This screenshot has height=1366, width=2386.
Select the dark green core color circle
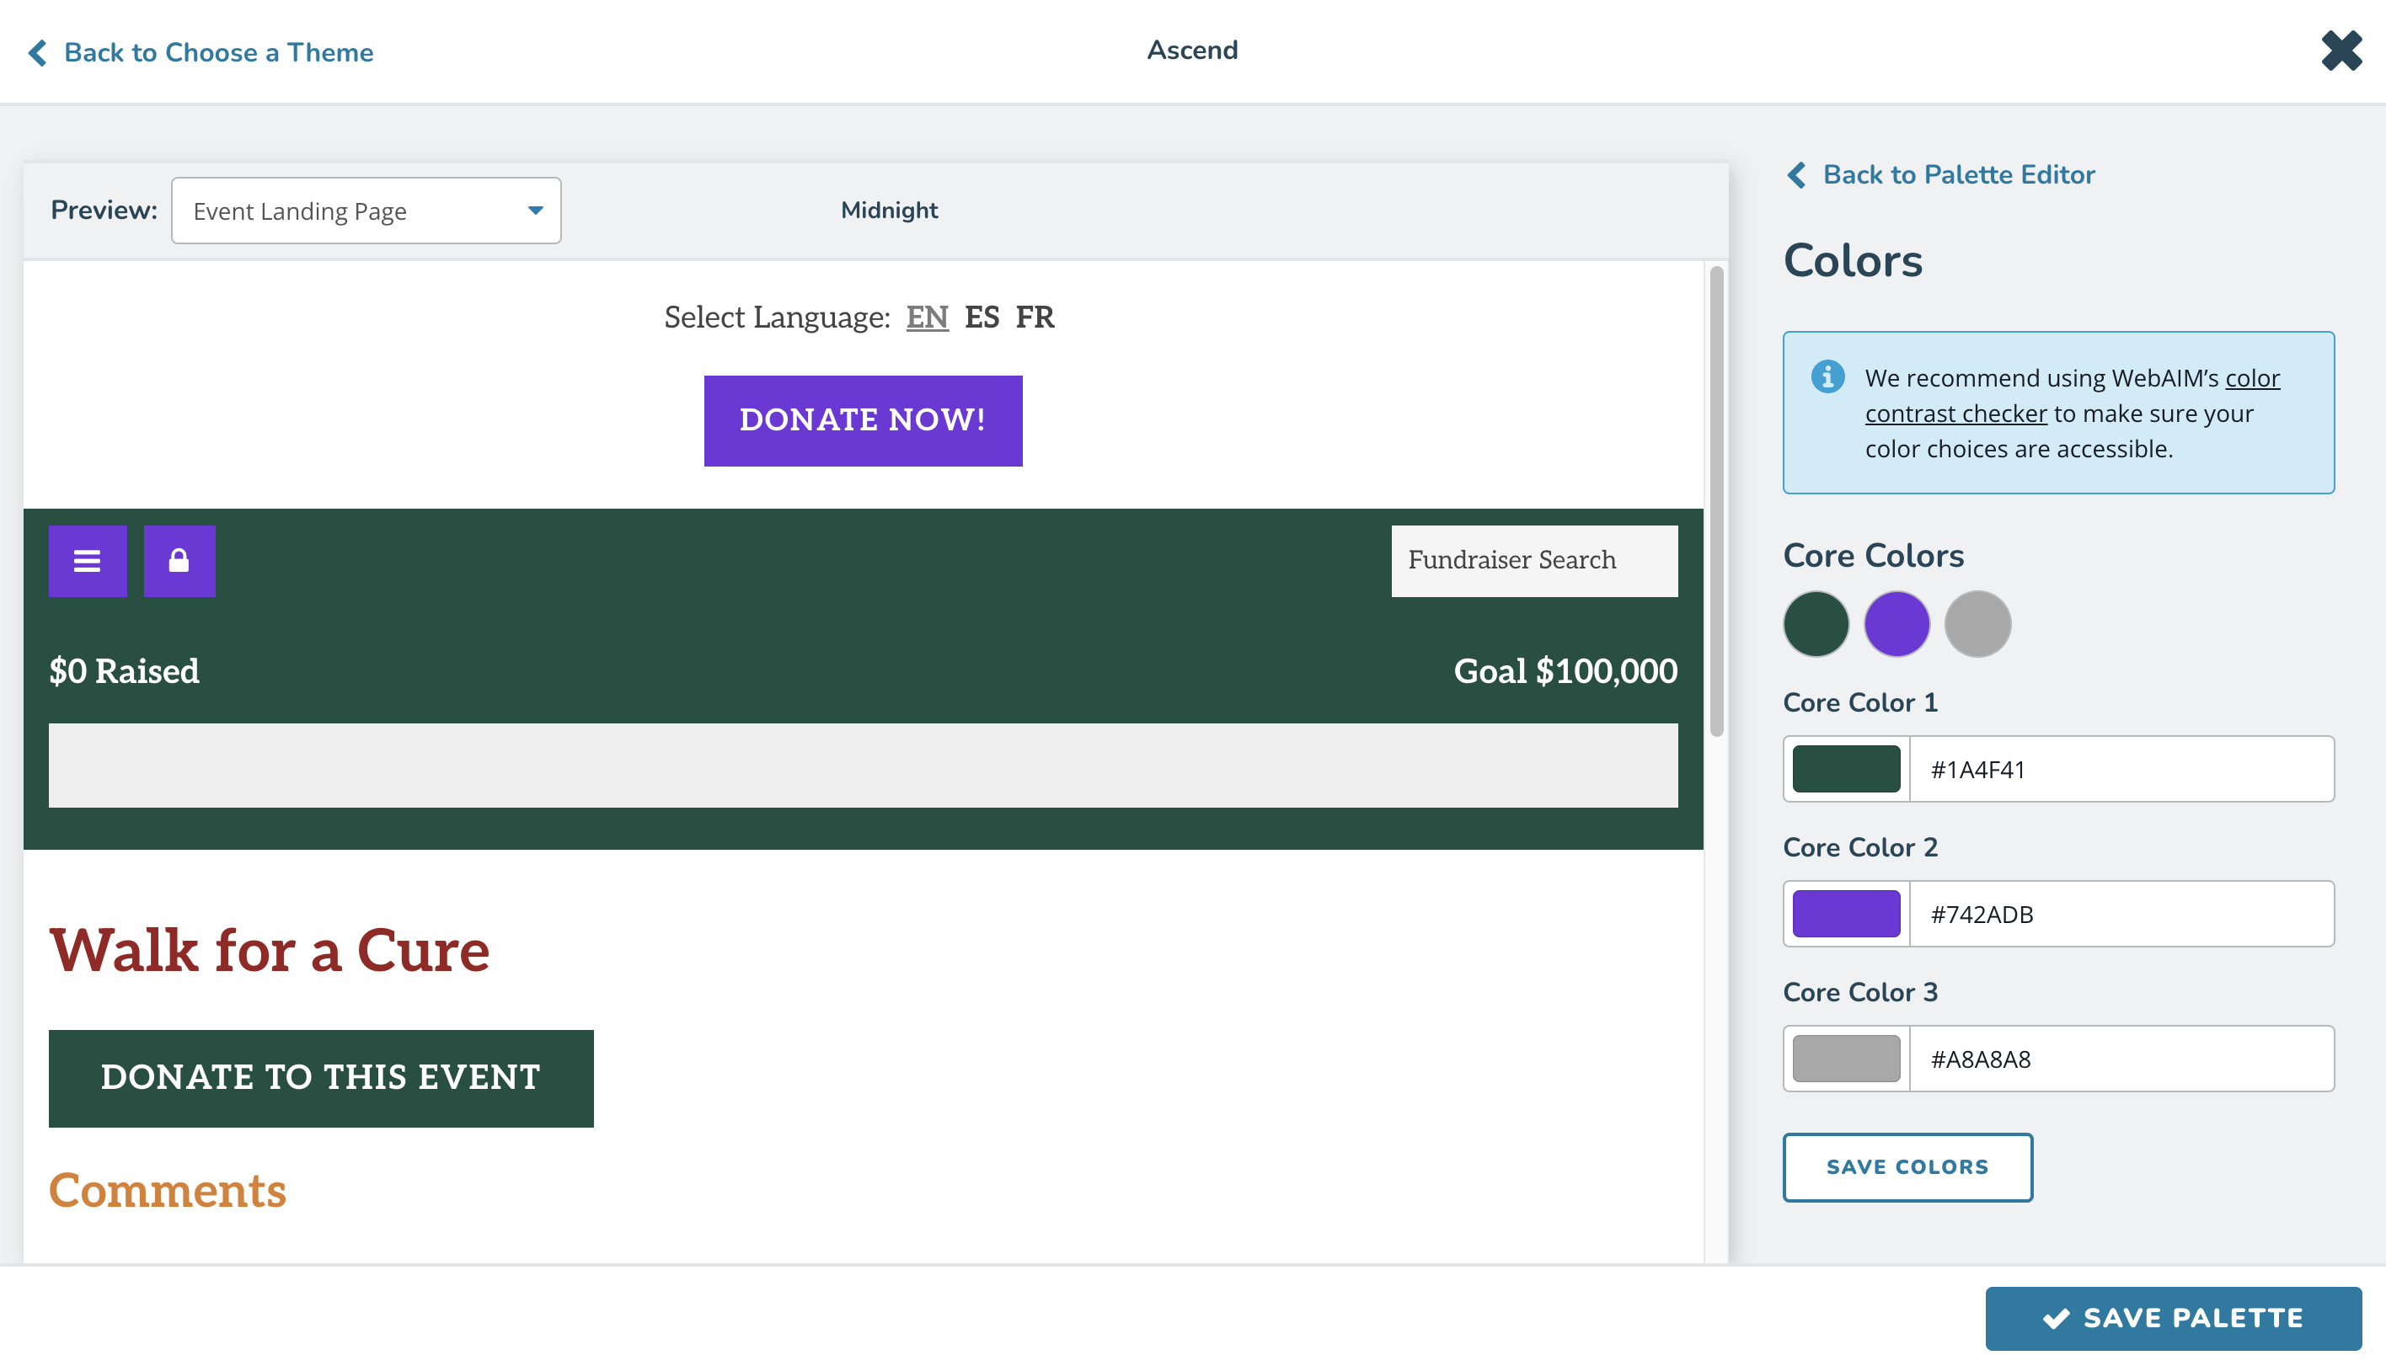pyautogui.click(x=1816, y=624)
